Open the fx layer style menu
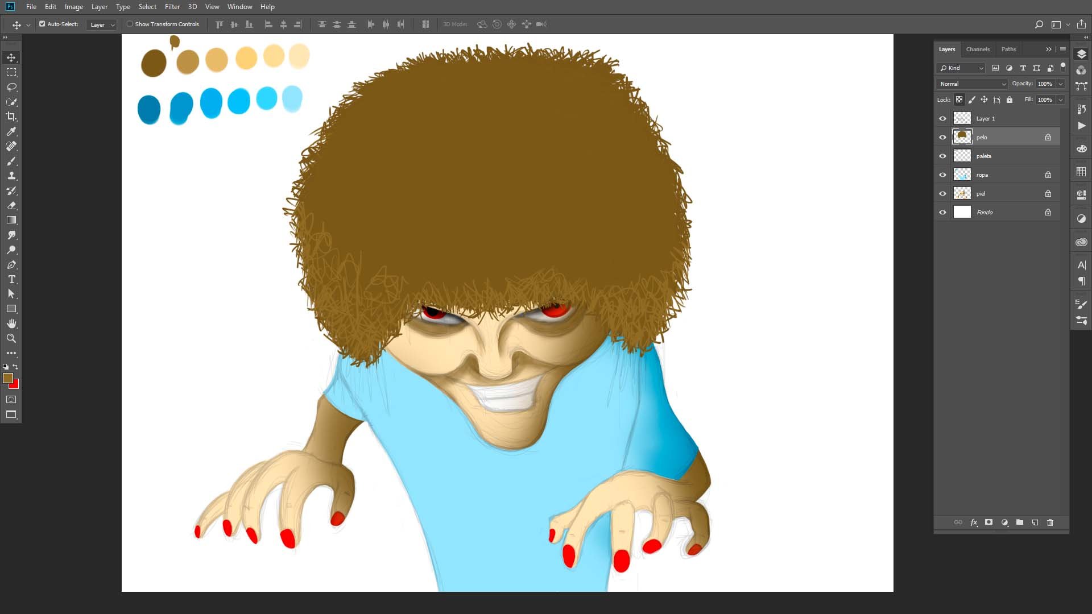 click(x=974, y=522)
